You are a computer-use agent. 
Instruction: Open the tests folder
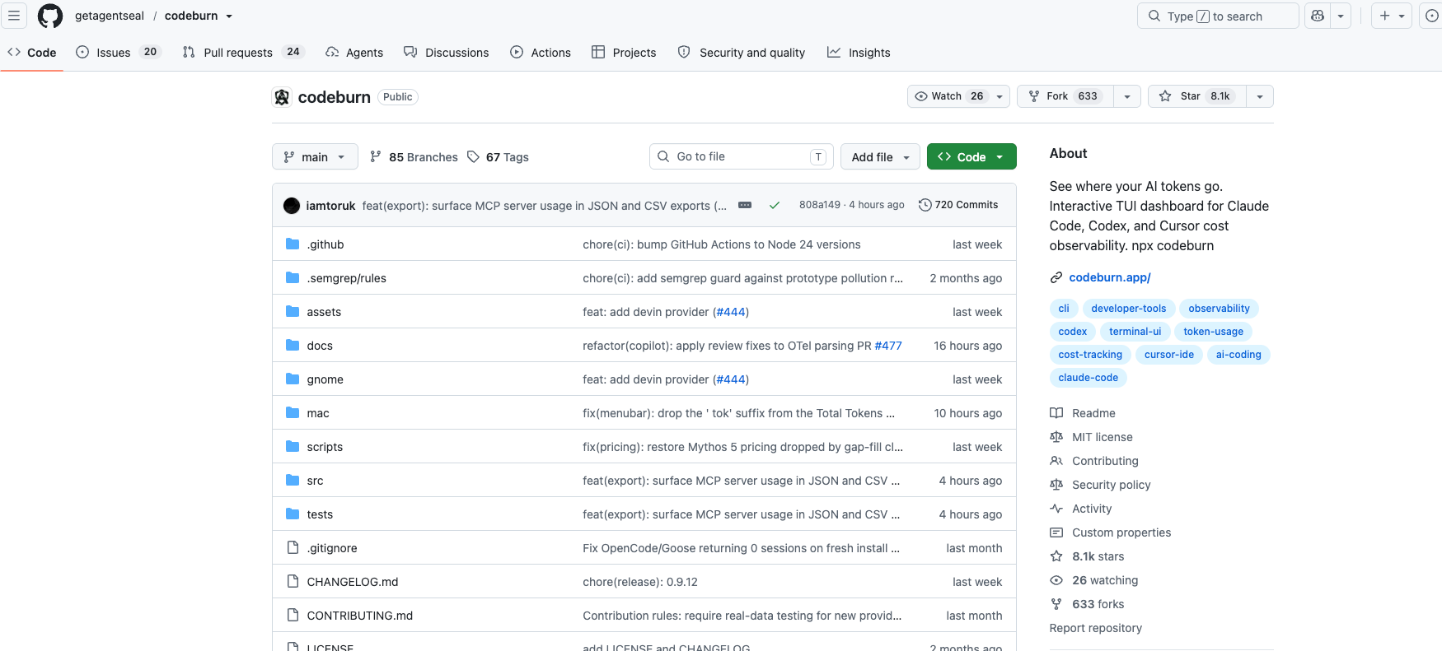point(321,514)
